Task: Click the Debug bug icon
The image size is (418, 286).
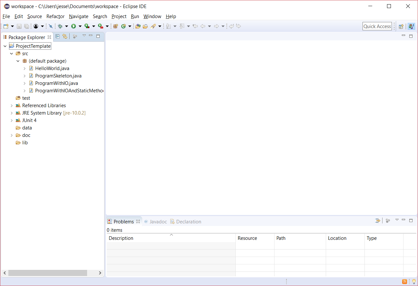Action: (x=60, y=26)
